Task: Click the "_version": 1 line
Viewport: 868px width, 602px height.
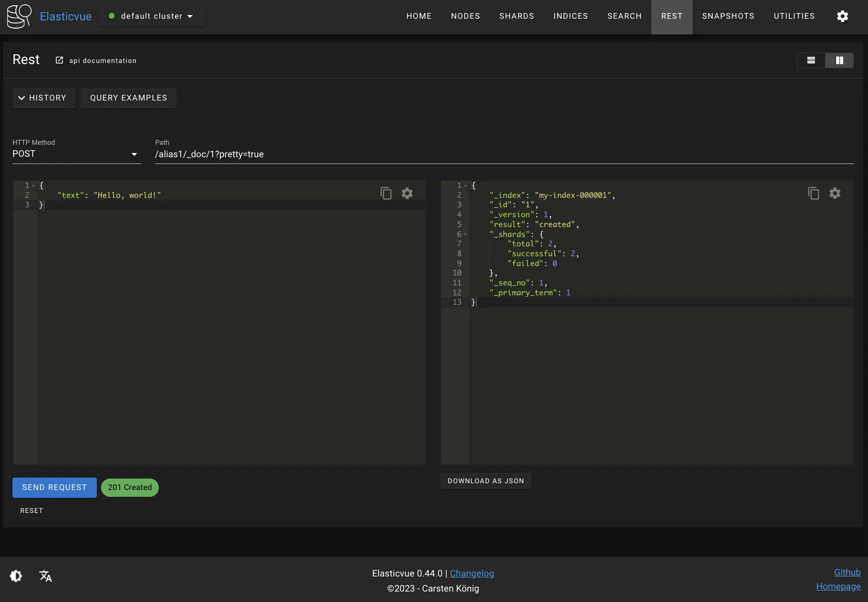Action: (520, 215)
